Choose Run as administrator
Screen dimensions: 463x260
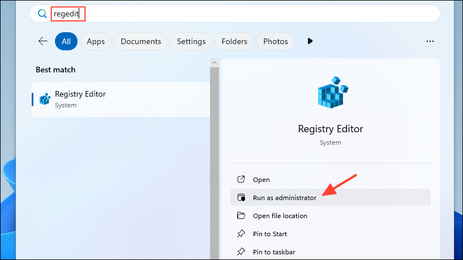coord(331,197)
